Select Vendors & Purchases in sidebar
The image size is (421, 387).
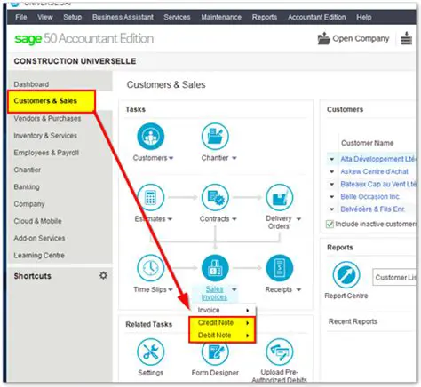[47, 119]
